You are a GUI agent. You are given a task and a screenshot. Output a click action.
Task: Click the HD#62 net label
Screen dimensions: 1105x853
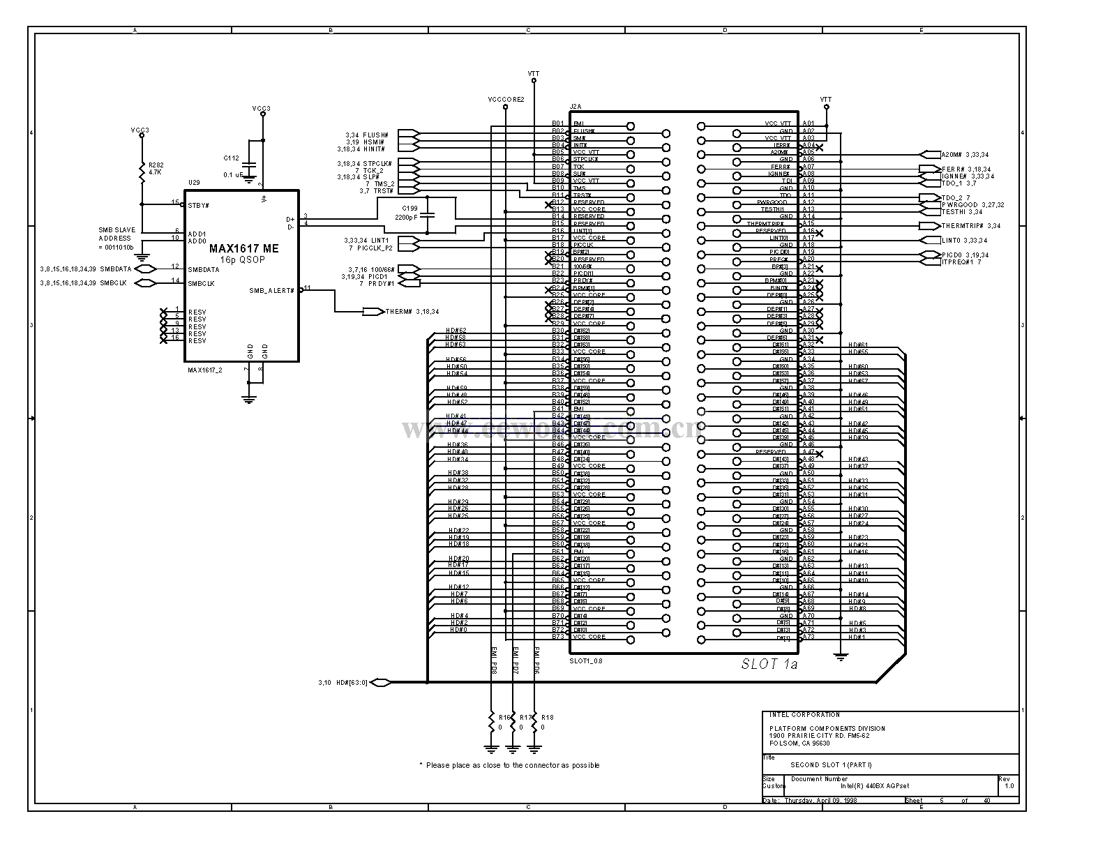tap(457, 331)
